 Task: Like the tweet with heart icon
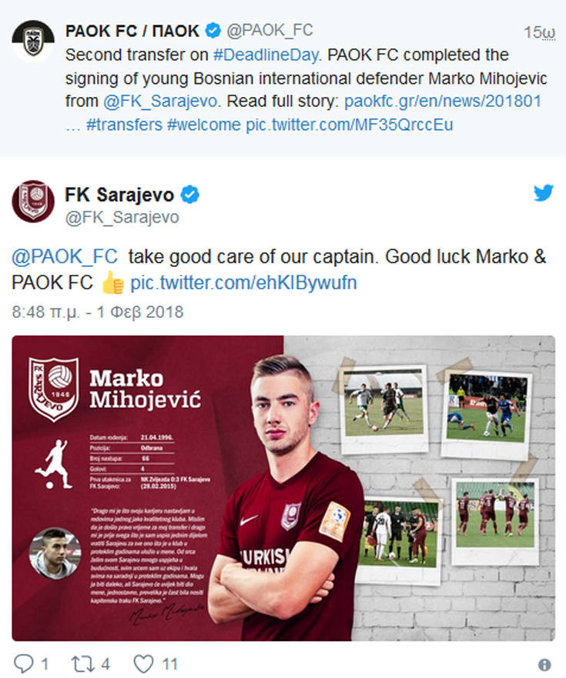click(143, 663)
